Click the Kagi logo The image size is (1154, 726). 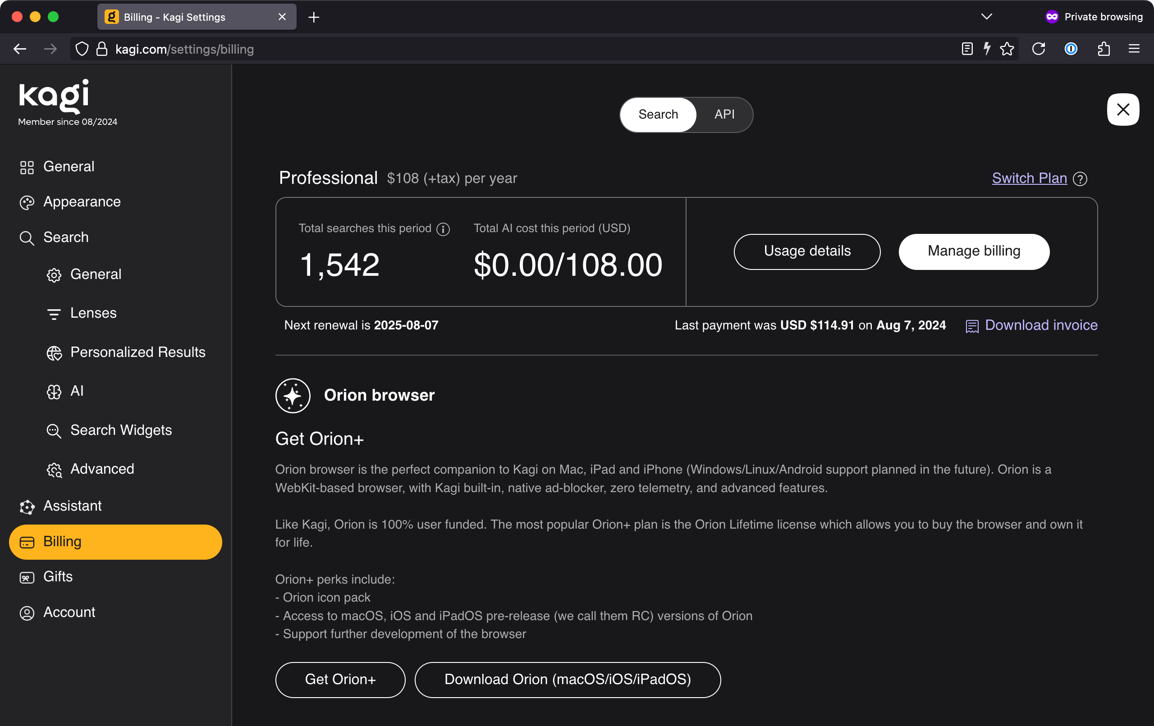(x=54, y=96)
